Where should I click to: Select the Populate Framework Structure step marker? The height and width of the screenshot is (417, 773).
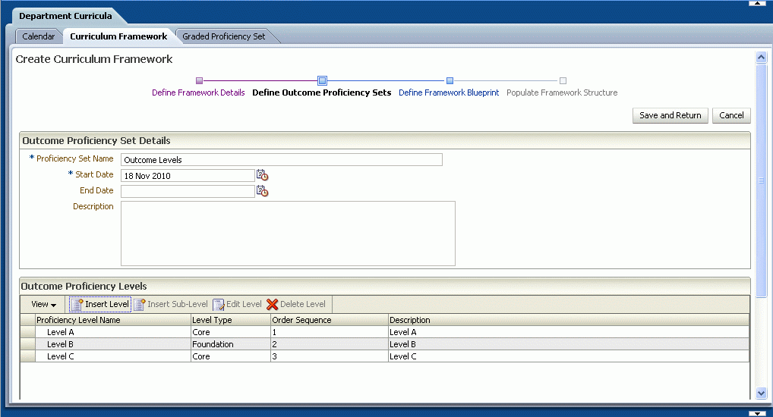click(563, 80)
